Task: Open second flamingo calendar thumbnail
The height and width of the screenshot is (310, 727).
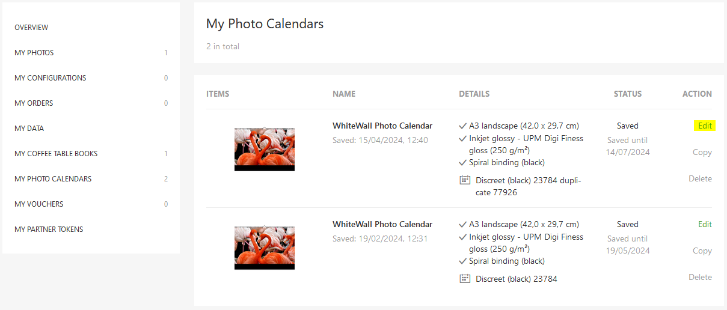Action: [x=265, y=248]
